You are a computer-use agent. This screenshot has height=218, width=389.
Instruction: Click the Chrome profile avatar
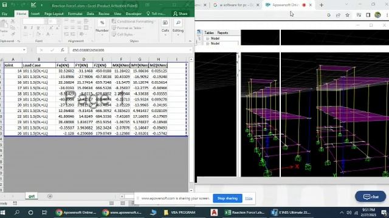point(377,15)
